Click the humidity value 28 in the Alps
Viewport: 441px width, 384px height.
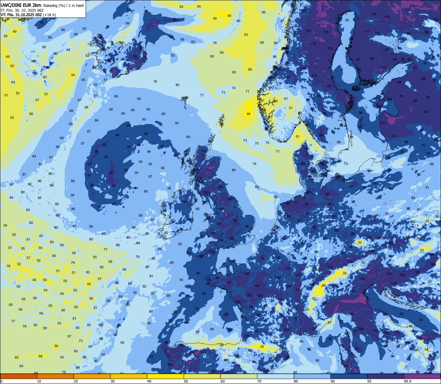point(323,286)
